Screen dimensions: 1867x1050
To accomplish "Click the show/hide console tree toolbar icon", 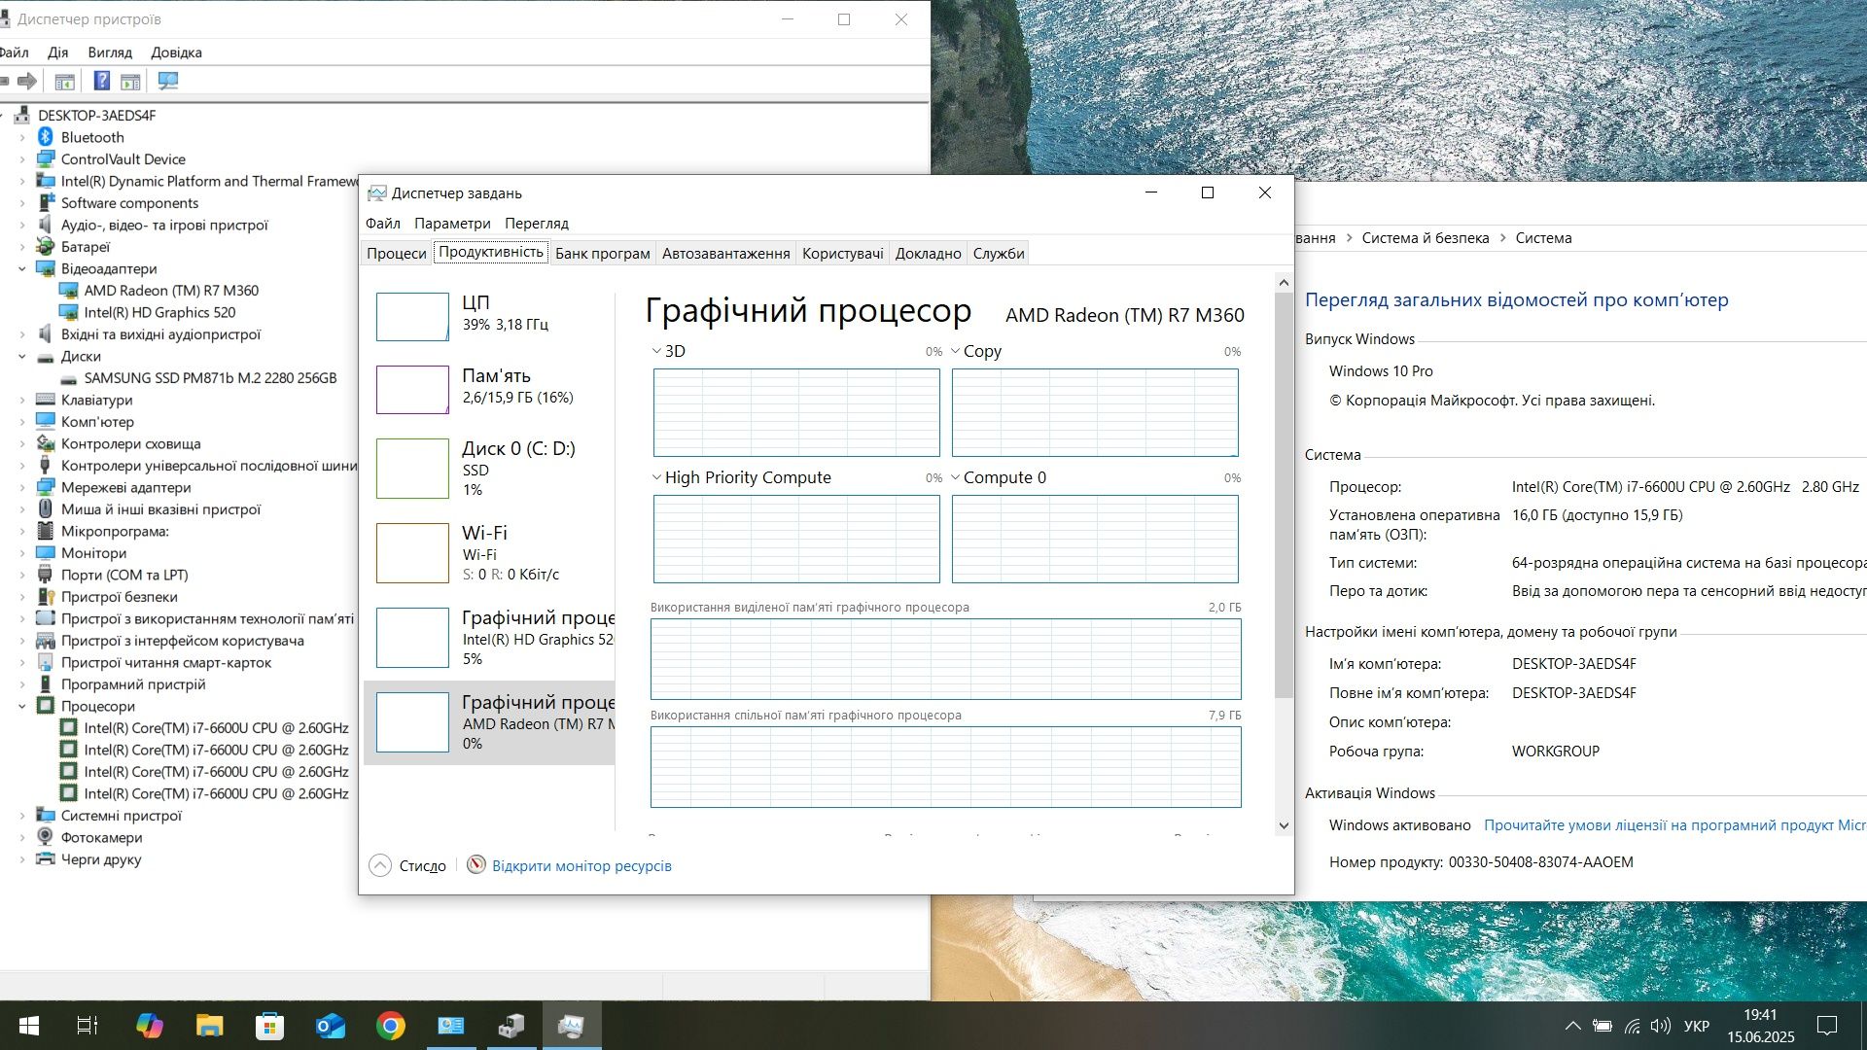I will (x=65, y=82).
